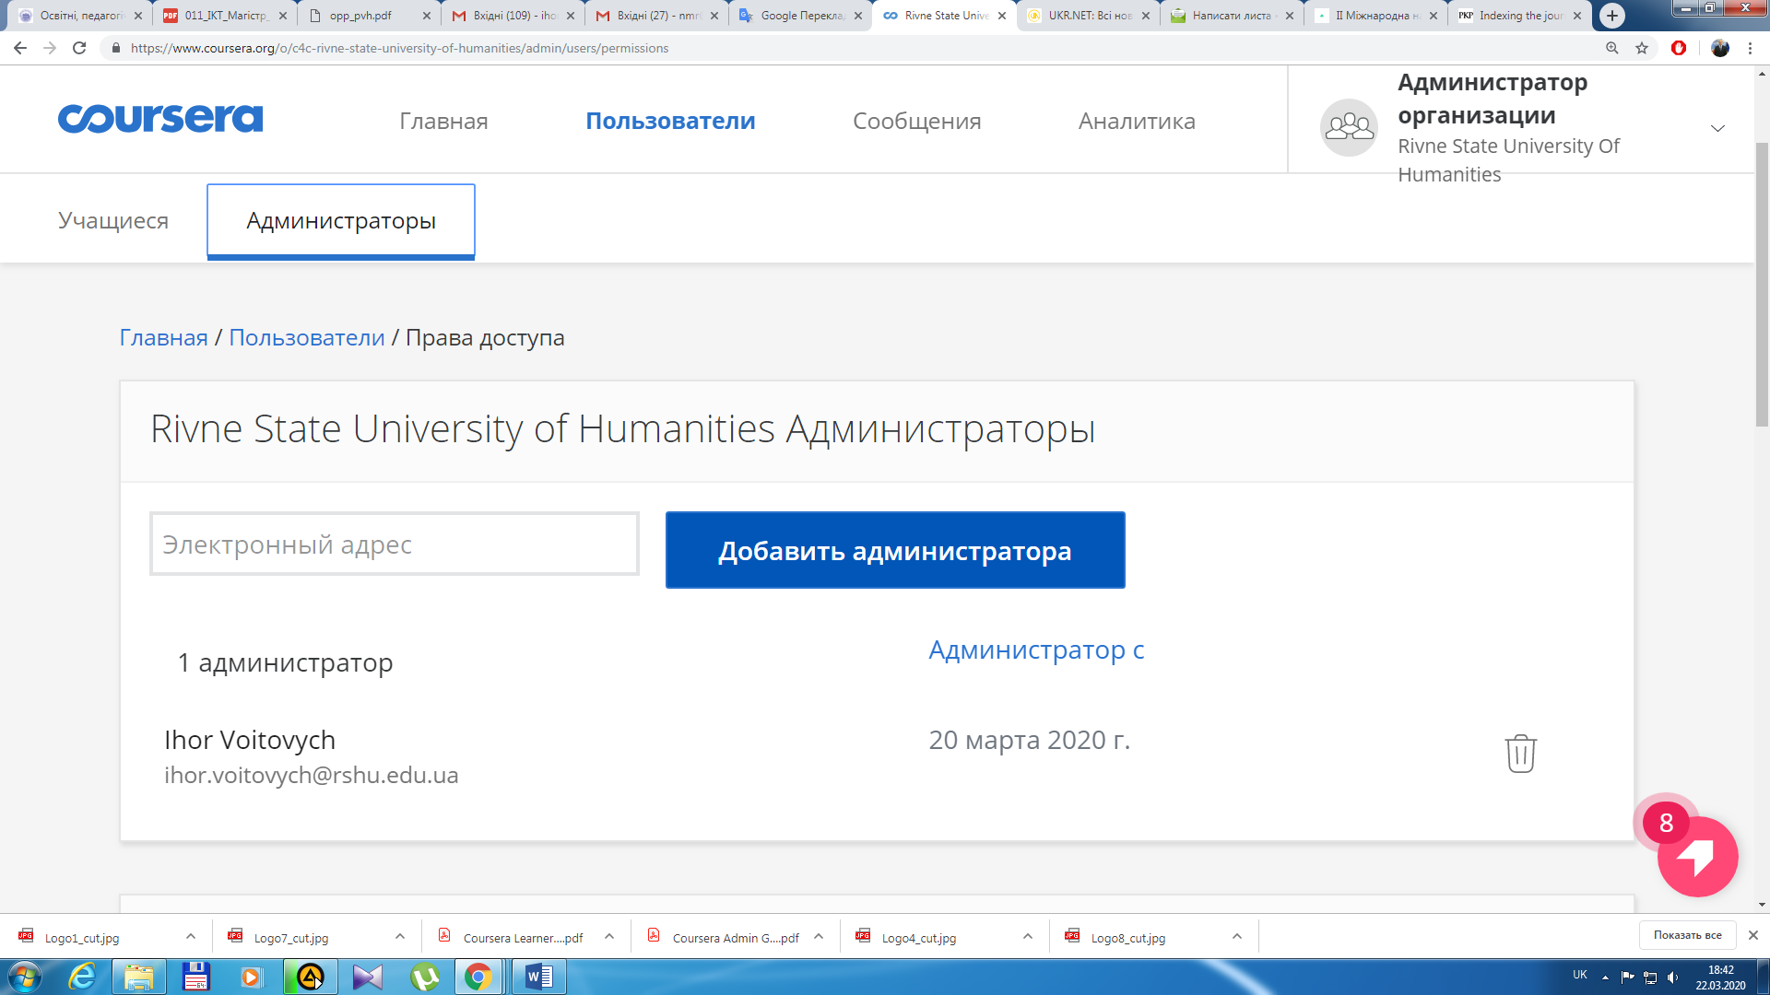This screenshot has width=1770, height=995.
Task: Click the browser address bar URL
Action: coord(399,48)
